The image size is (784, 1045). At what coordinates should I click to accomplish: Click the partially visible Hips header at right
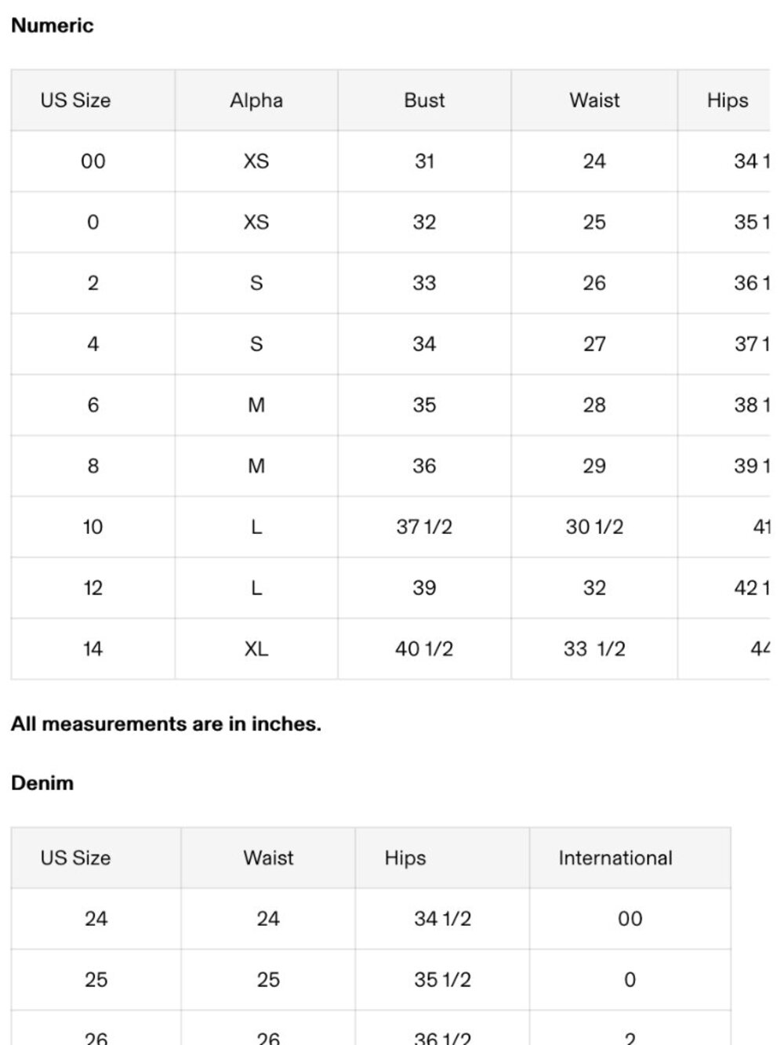pos(728,100)
